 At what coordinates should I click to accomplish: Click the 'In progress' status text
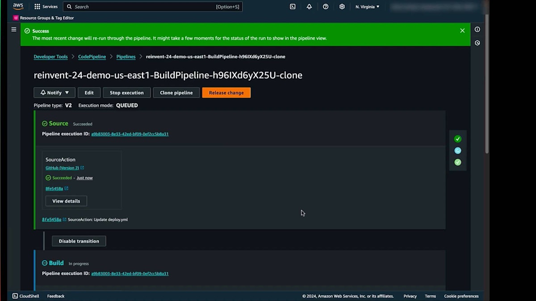tap(79, 264)
